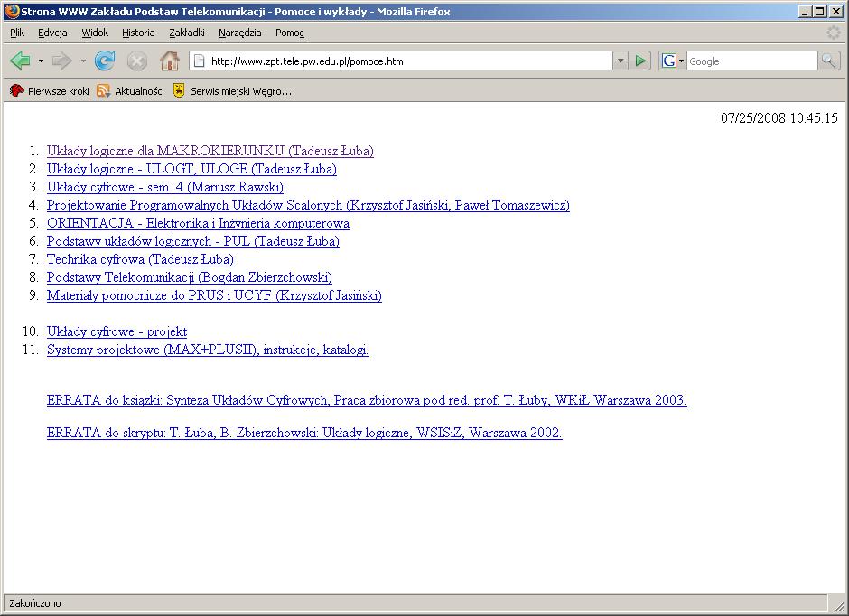Open the Historia menu
This screenshot has width=849, height=616.
point(138,33)
